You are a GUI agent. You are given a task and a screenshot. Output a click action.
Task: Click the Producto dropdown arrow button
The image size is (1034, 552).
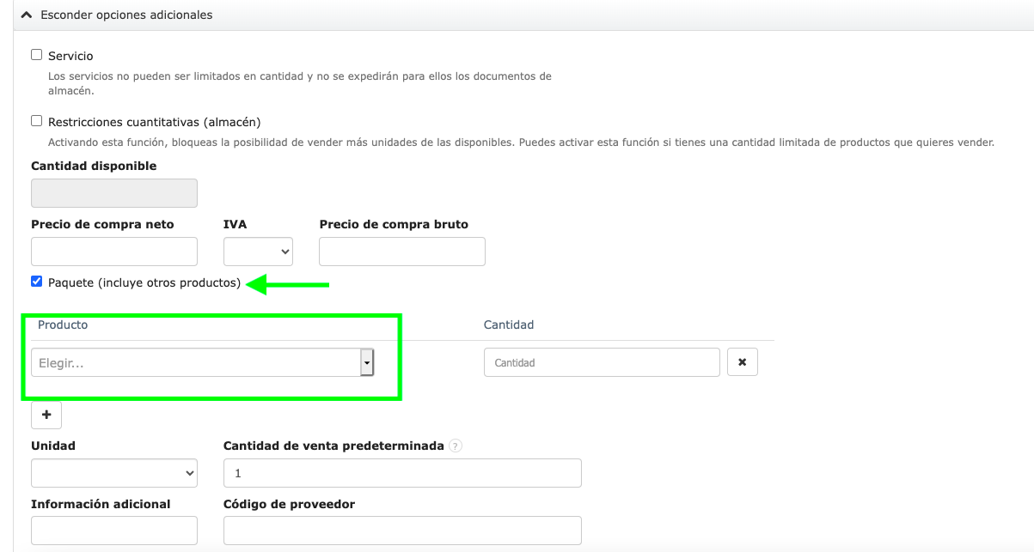[367, 363]
